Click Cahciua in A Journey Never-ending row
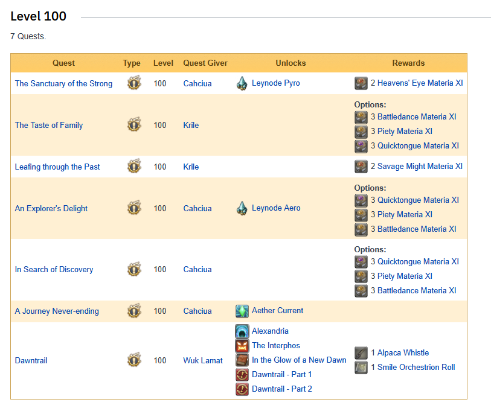The image size is (491, 414). (197, 311)
